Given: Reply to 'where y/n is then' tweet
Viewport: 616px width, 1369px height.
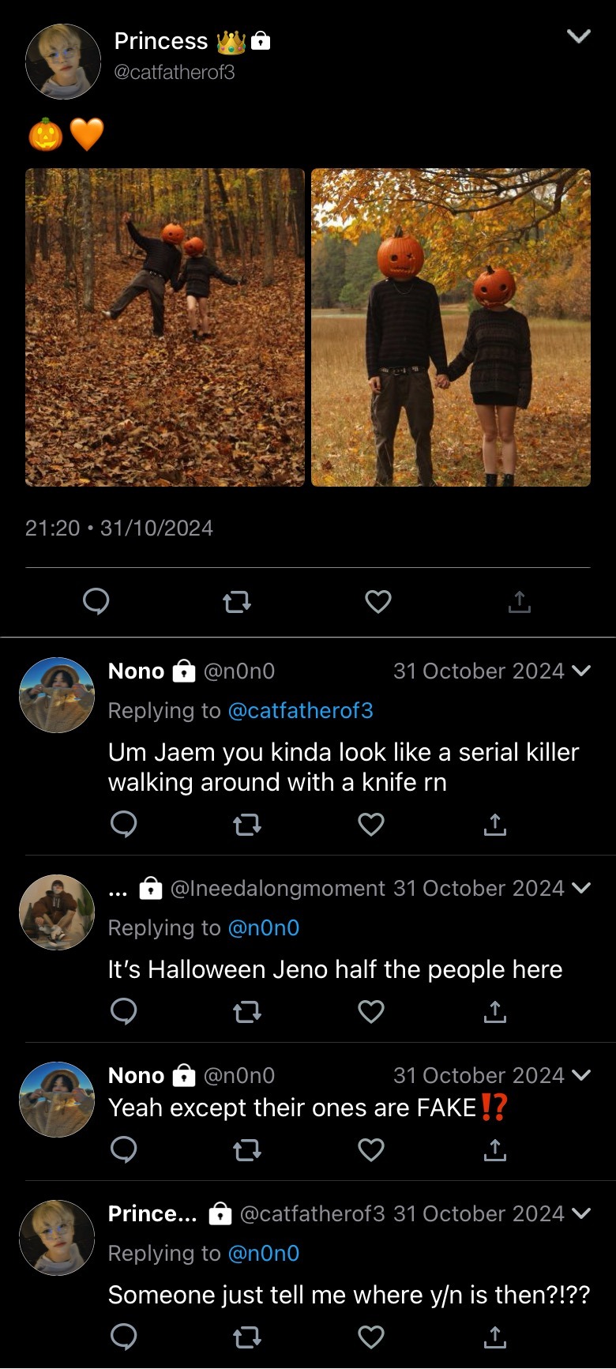Looking at the screenshot, I should coord(123,1337).
